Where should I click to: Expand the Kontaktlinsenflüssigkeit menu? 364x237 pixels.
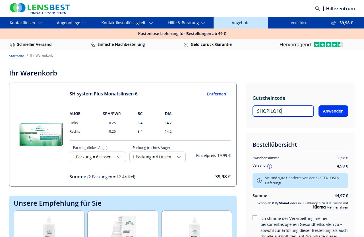click(x=127, y=23)
